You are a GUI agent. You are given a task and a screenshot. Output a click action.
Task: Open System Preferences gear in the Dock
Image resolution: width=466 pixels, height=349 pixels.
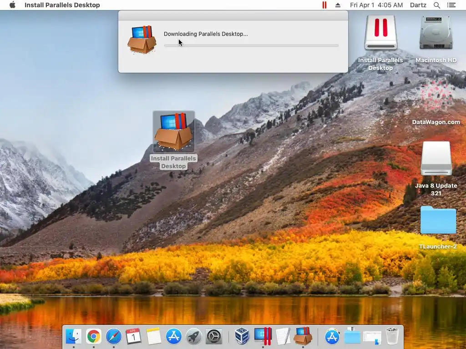pos(214,336)
